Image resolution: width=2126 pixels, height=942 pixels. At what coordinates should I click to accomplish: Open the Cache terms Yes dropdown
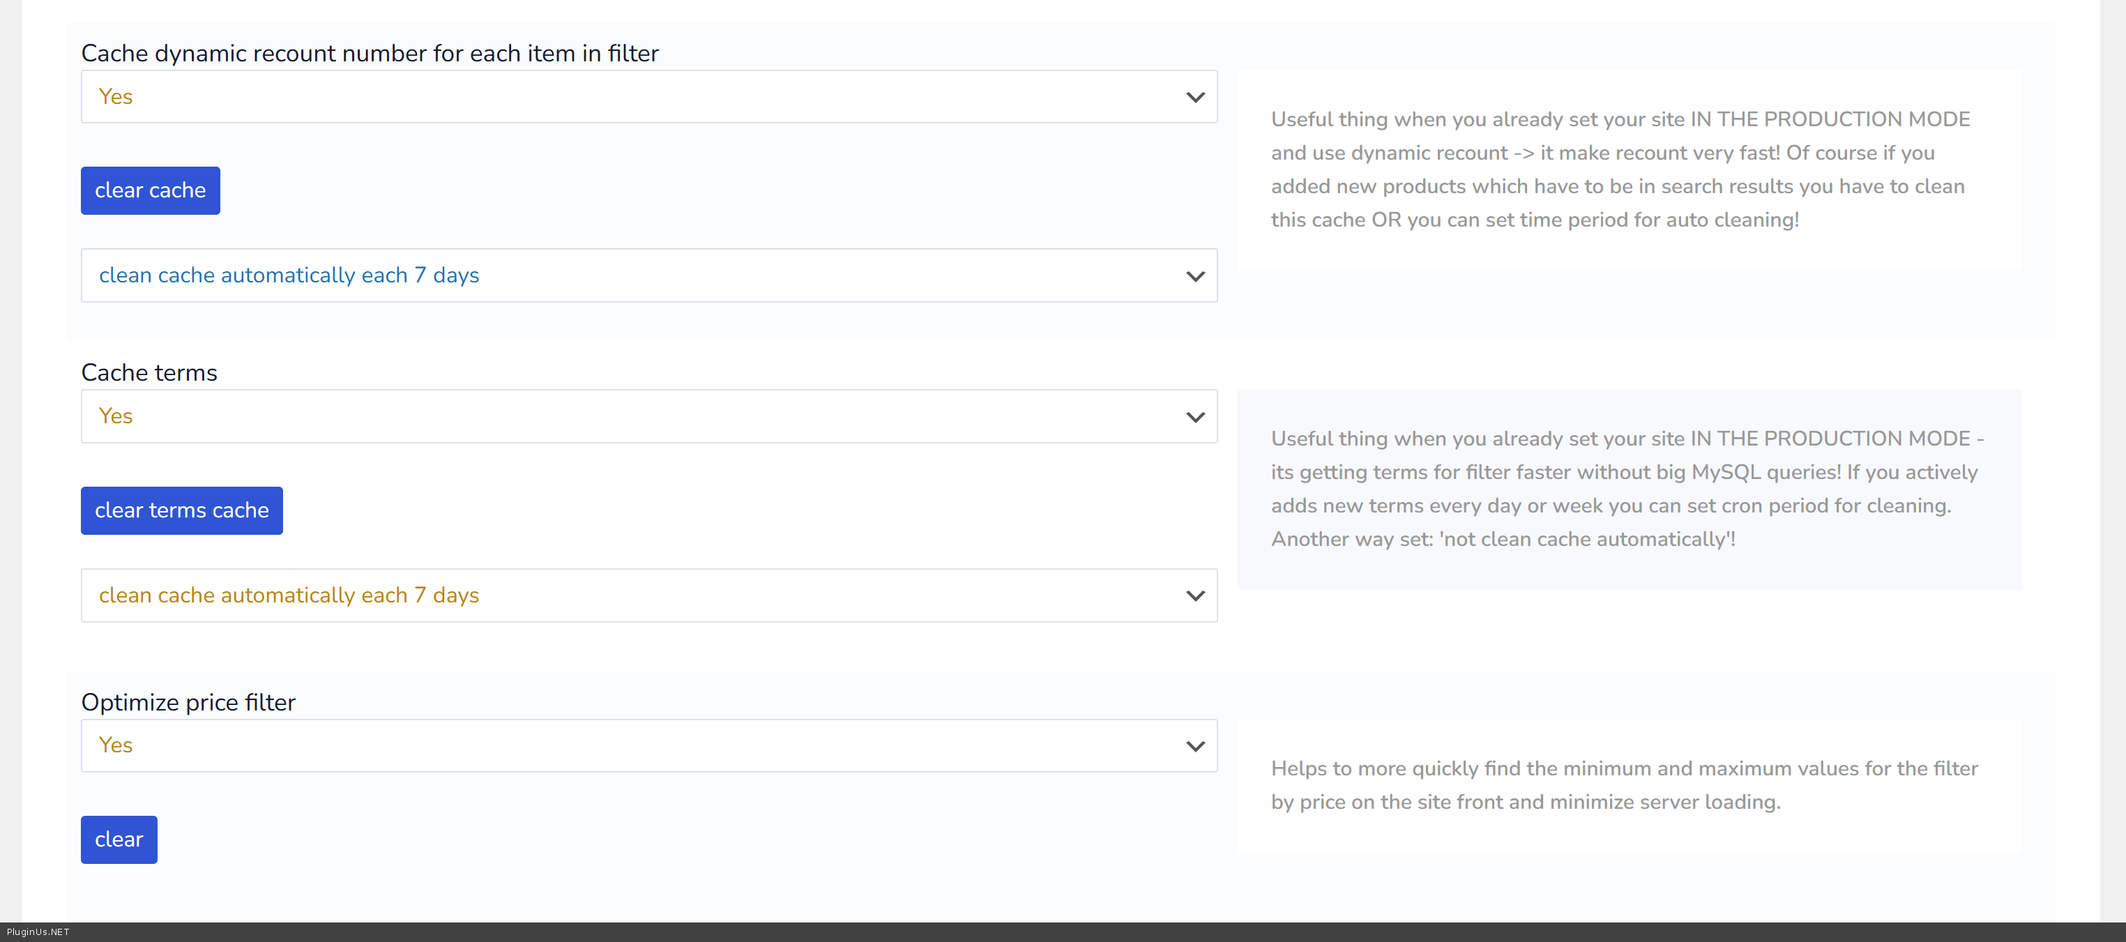[x=648, y=416]
